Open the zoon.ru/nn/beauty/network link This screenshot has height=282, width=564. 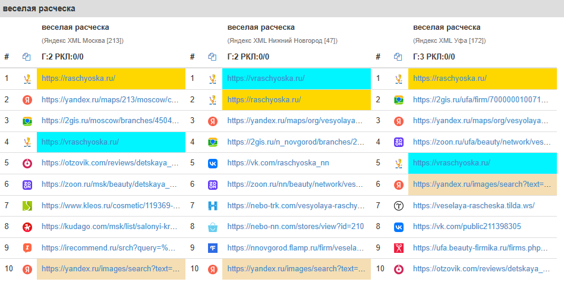(x=296, y=185)
